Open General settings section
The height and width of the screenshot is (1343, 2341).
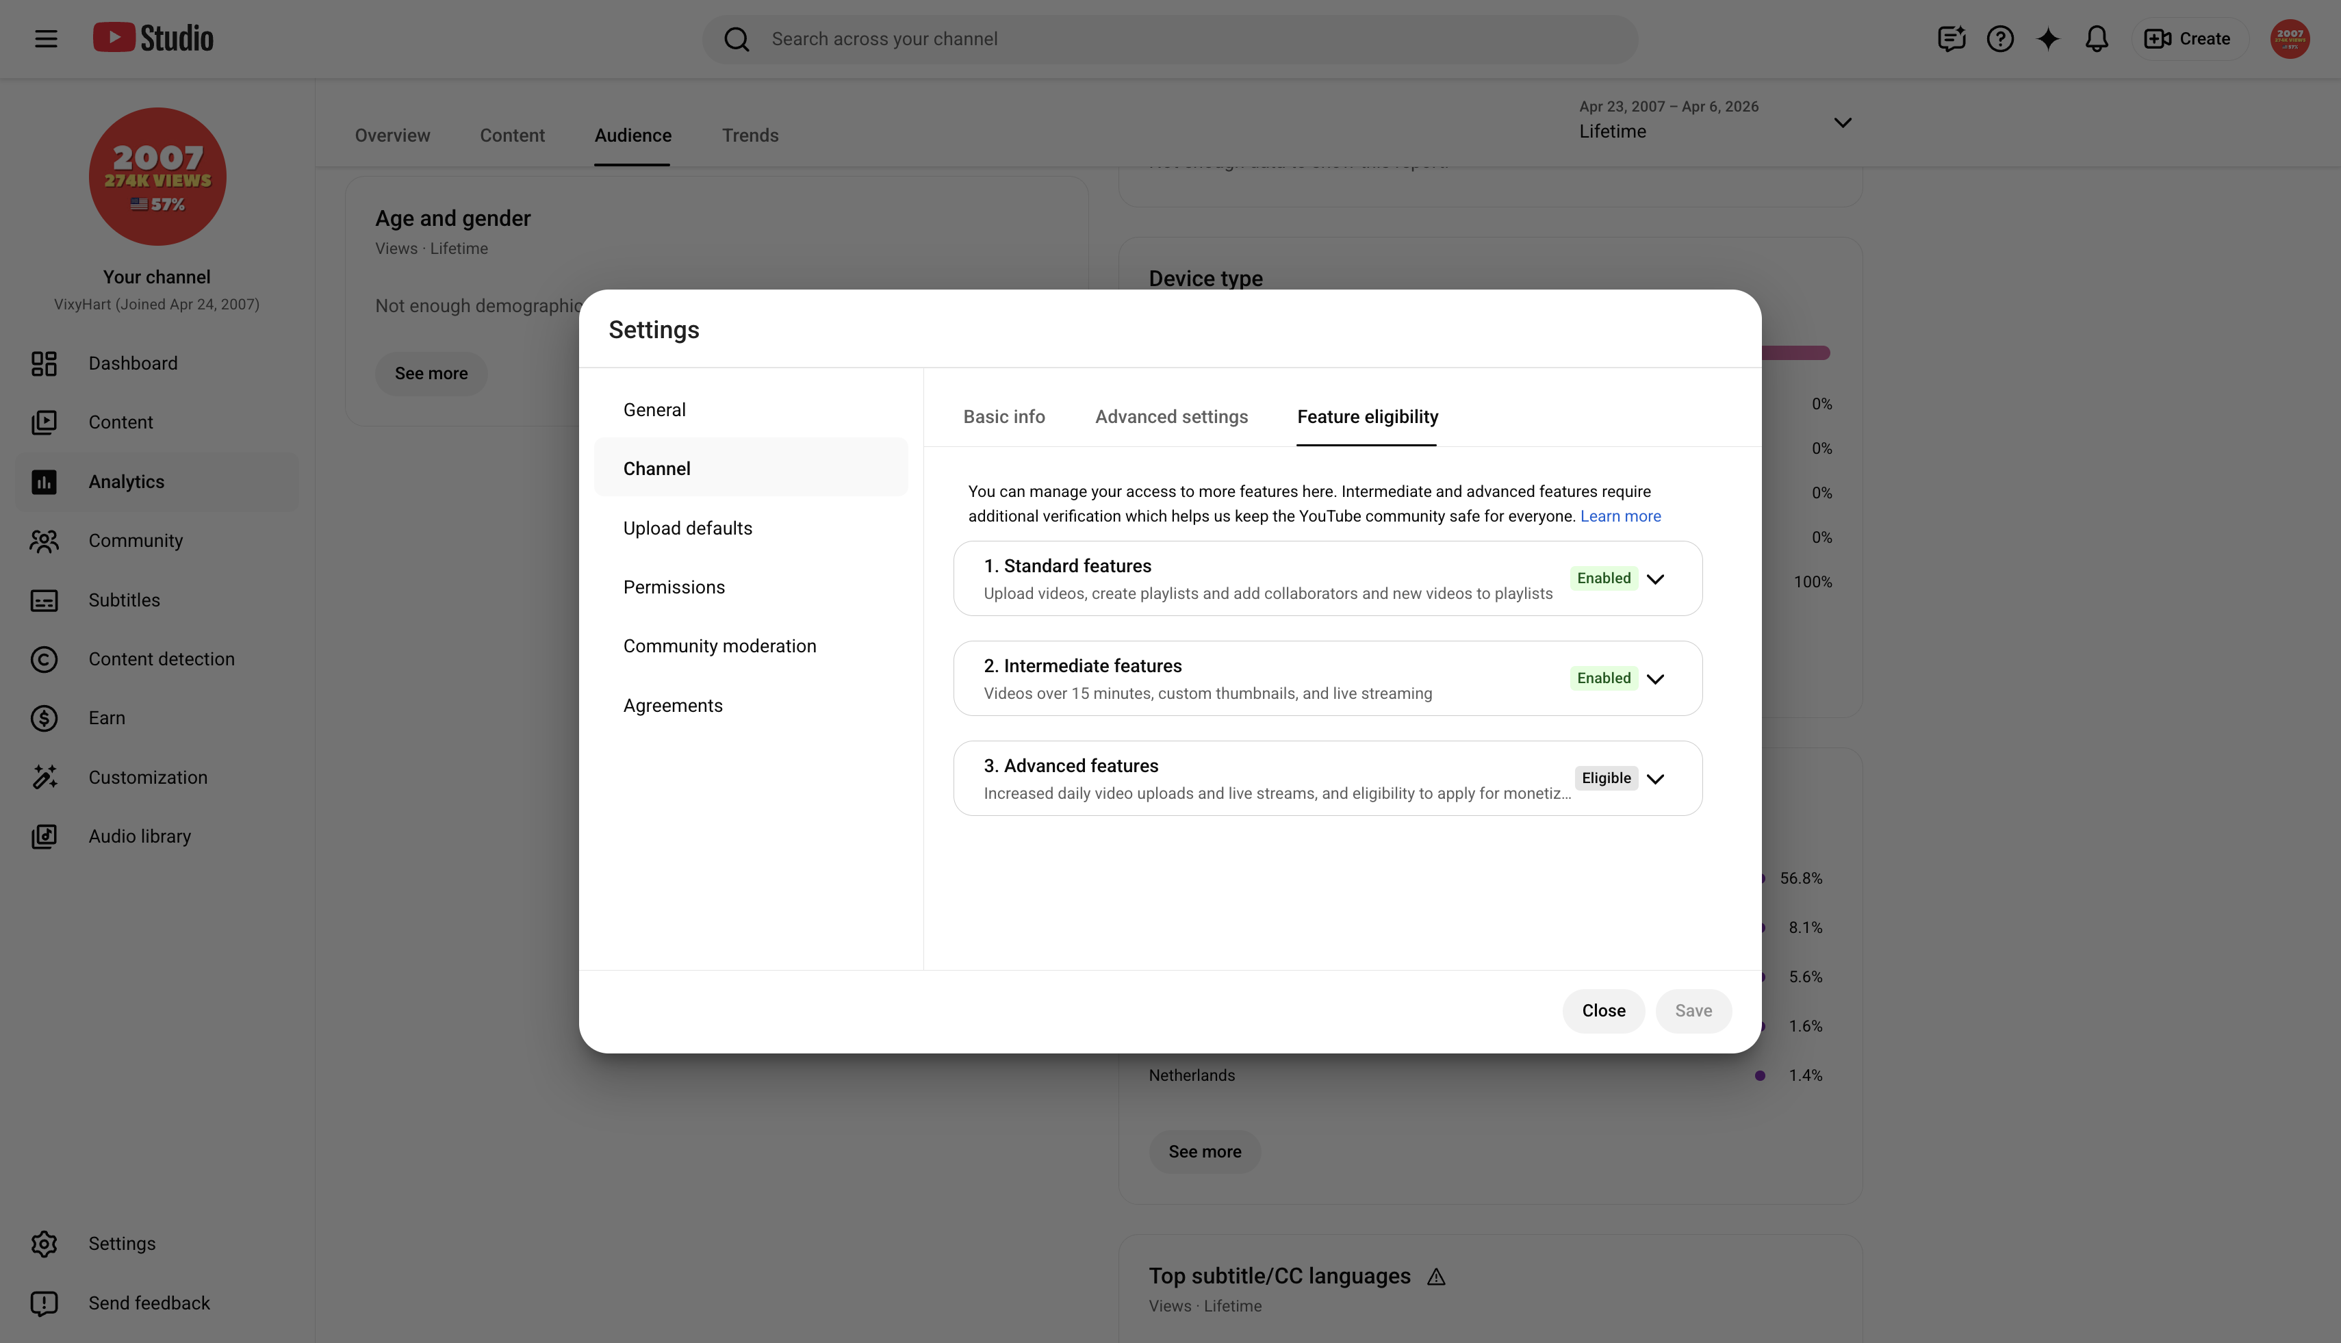pyautogui.click(x=751, y=409)
